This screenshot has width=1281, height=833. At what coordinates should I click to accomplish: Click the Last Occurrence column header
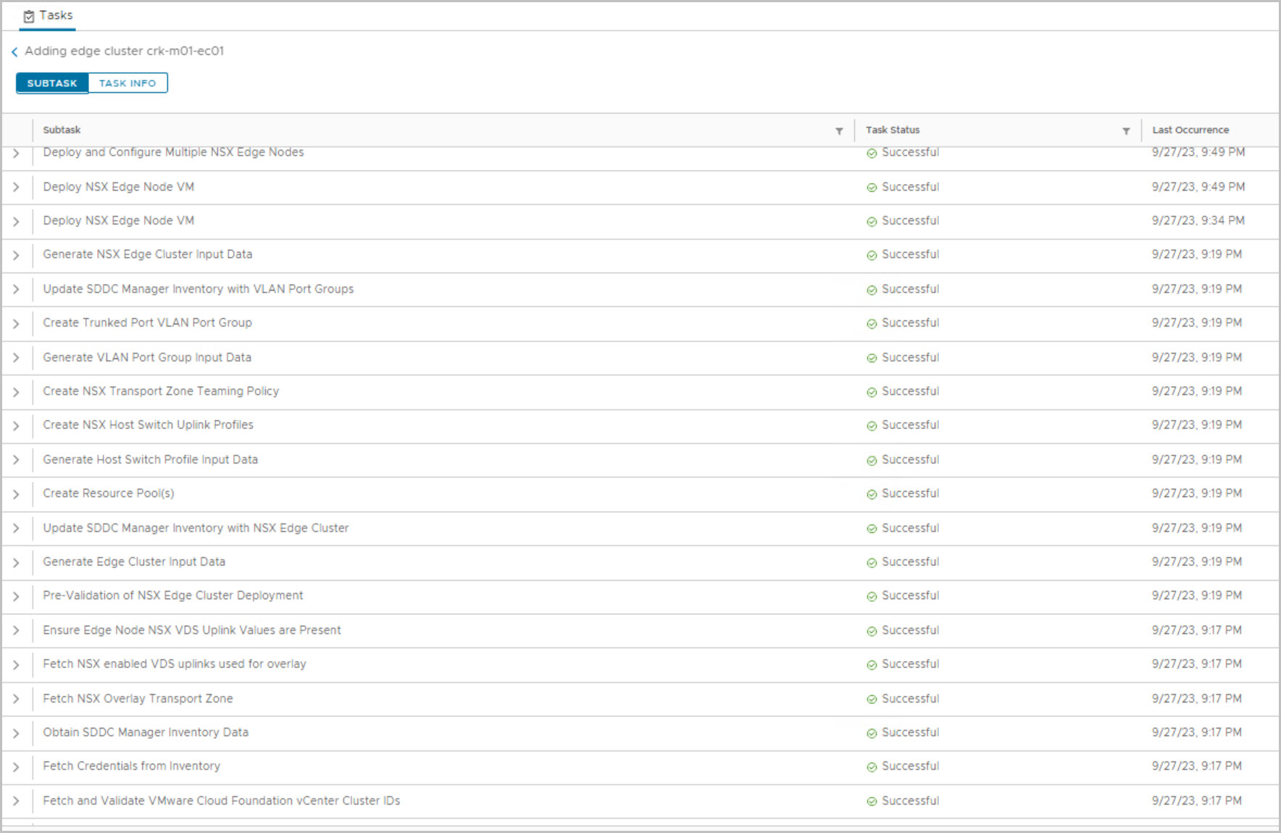(1190, 130)
